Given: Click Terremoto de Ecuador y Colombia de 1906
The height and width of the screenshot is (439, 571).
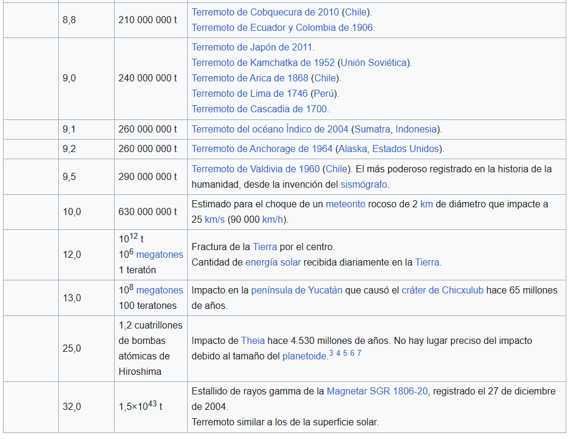Looking at the screenshot, I should point(283,27).
